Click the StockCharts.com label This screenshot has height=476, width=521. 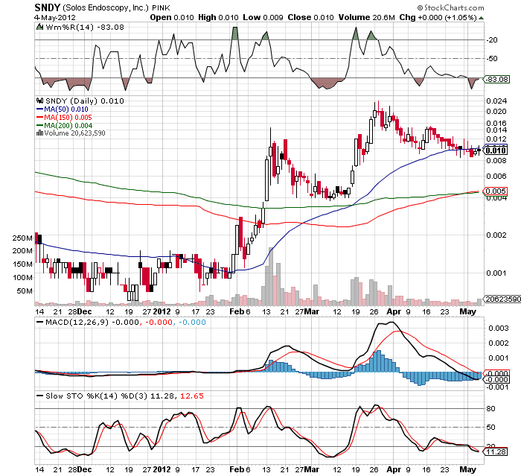tap(450, 7)
